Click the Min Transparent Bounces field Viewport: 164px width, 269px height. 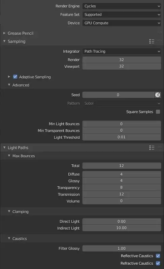pos(122,131)
